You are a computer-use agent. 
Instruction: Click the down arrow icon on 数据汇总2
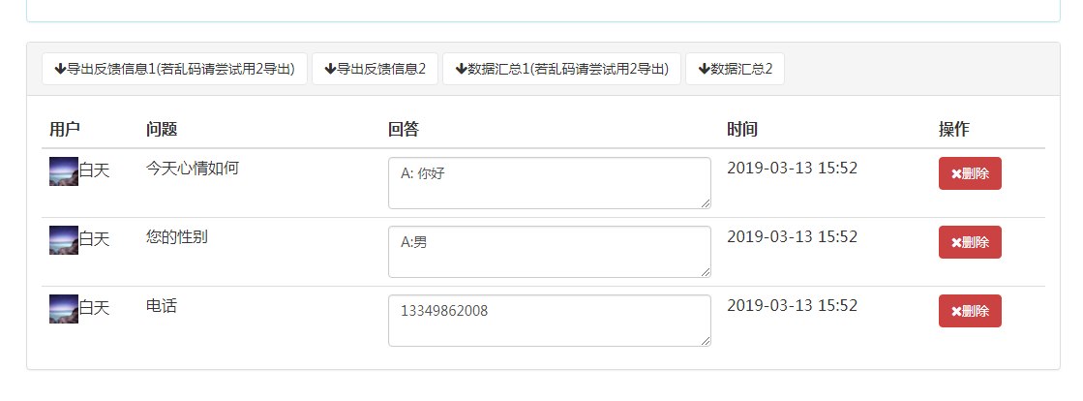(x=705, y=69)
